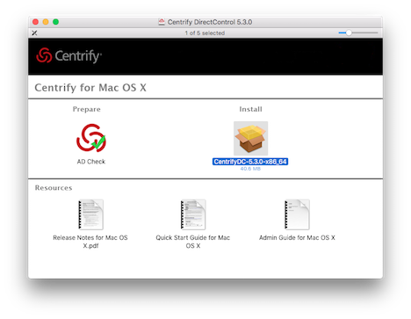Close the window with the red button

tap(36, 22)
